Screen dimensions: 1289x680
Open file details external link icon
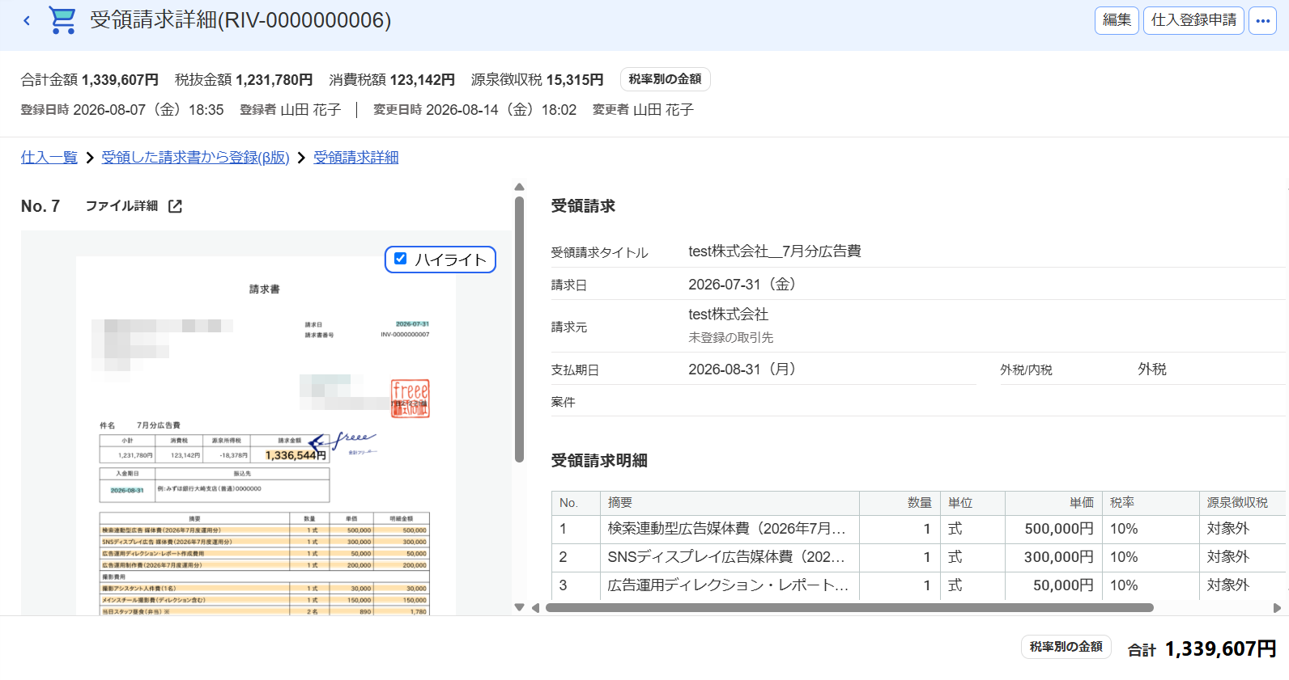[x=175, y=206]
